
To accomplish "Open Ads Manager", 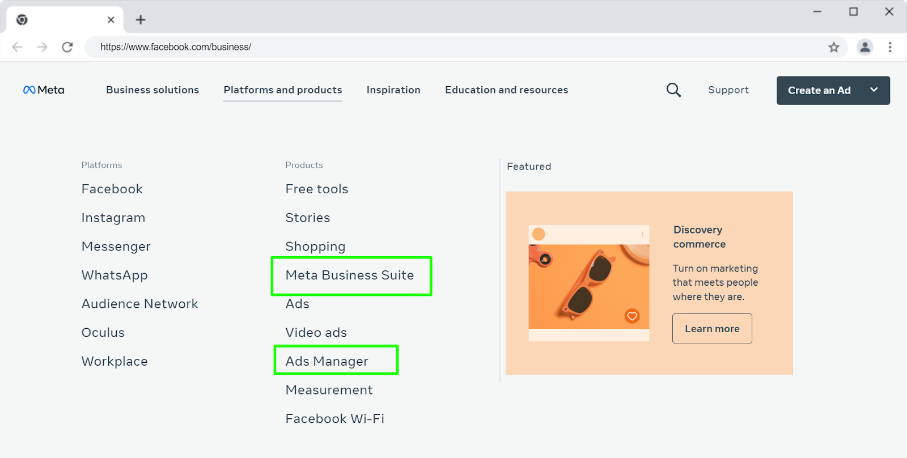I will [x=327, y=362].
